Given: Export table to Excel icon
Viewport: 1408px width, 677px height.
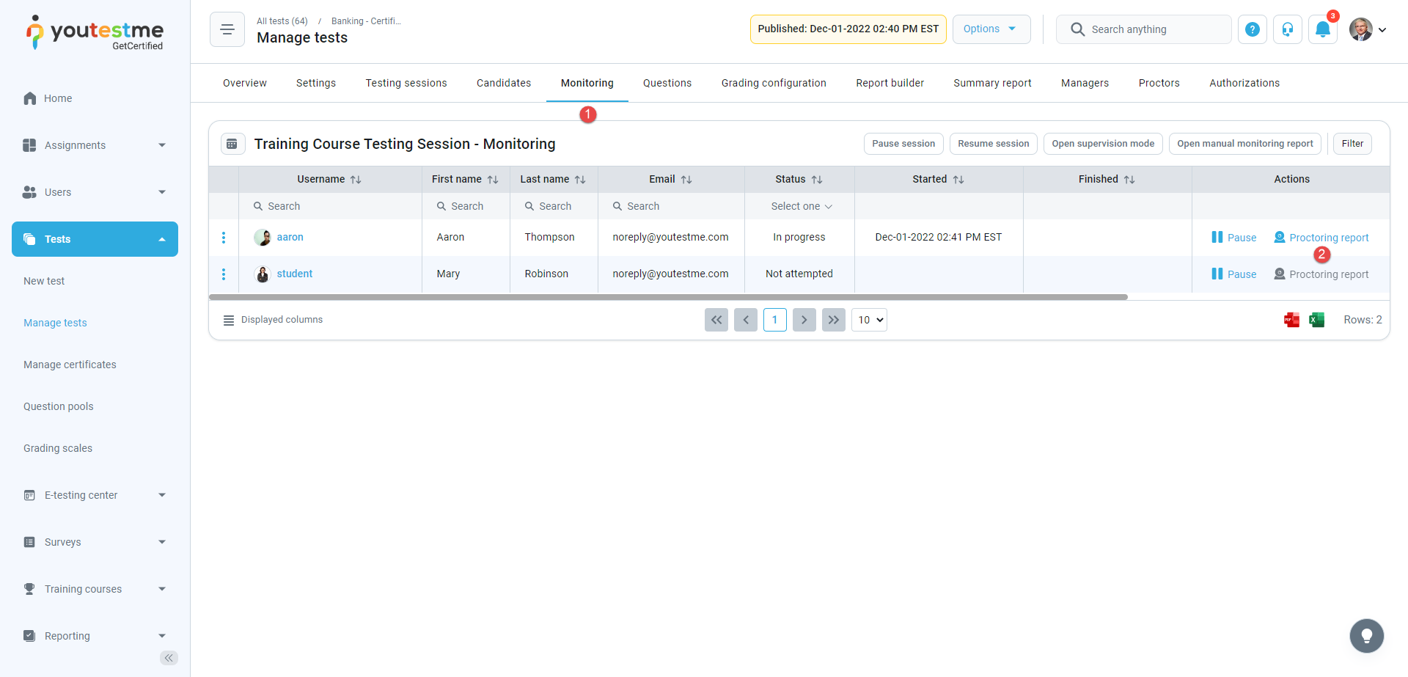Looking at the screenshot, I should (1316, 320).
